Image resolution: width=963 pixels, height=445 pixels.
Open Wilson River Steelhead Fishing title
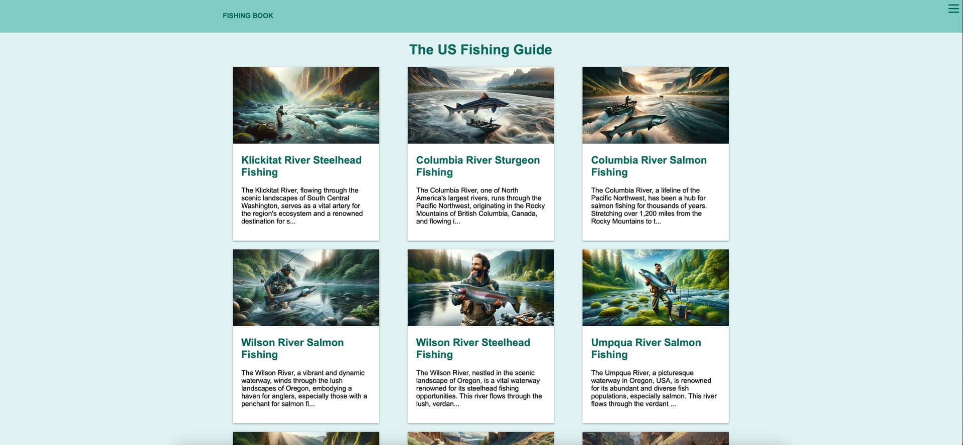(x=473, y=348)
